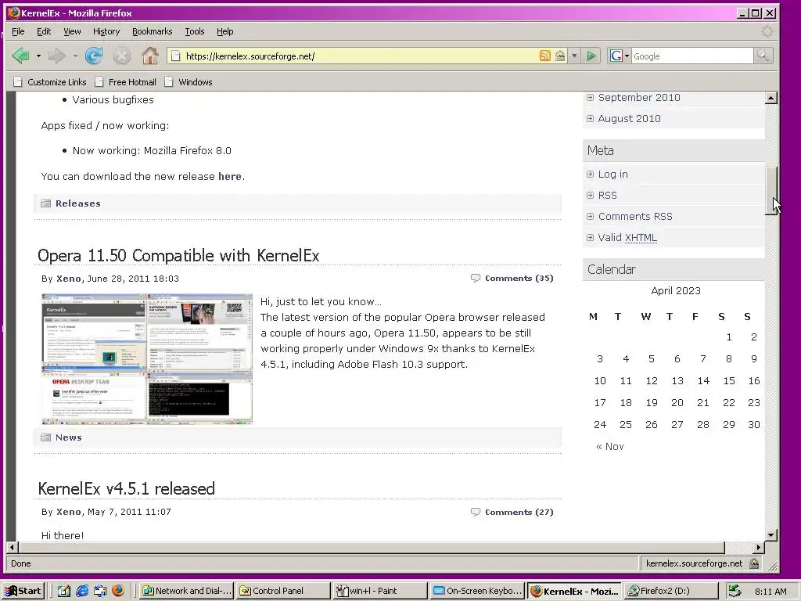Screen dimensions: 801x601
Task: Open the View menu
Action: click(x=72, y=31)
